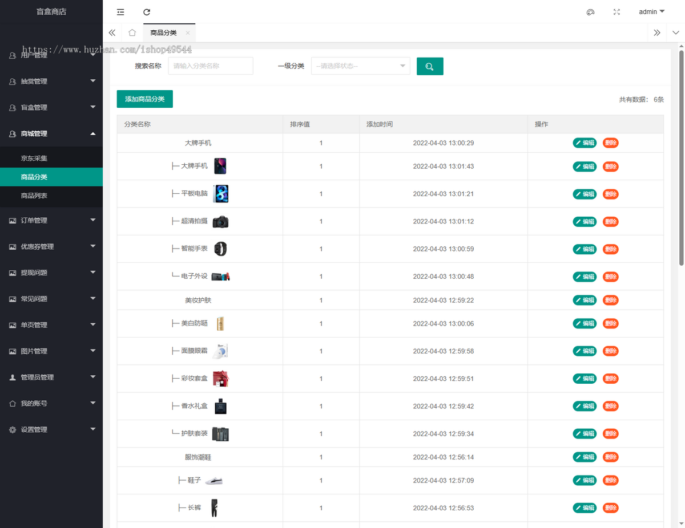Delete the 面膜眼霜 category
Screen dimensions: 685x528
pos(610,351)
